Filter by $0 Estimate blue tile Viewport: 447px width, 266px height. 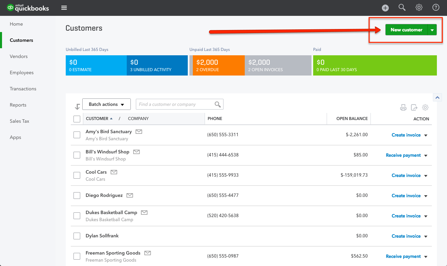(96, 65)
